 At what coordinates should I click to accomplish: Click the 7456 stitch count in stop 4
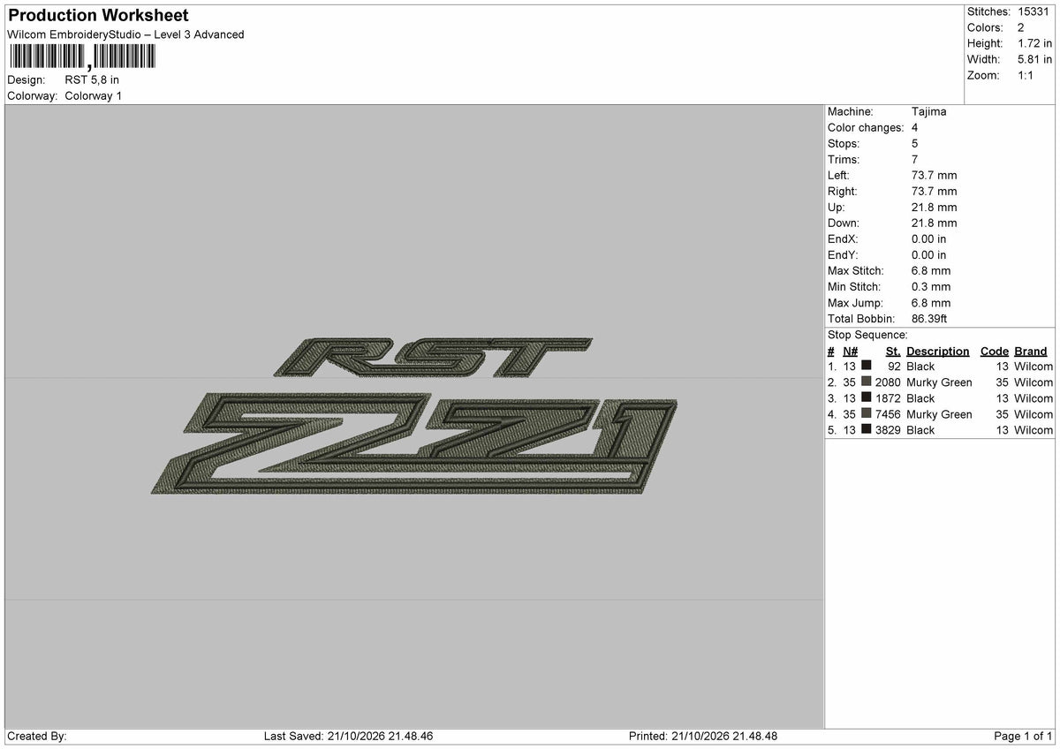(x=888, y=414)
